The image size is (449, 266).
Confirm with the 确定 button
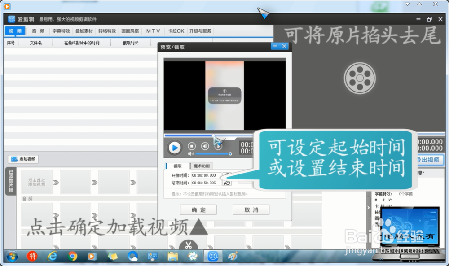(x=198, y=210)
